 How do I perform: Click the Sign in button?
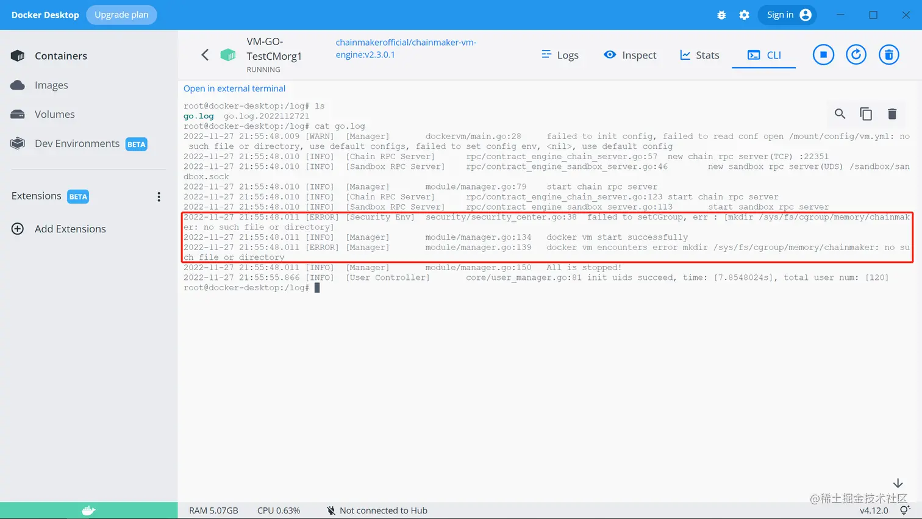click(788, 15)
